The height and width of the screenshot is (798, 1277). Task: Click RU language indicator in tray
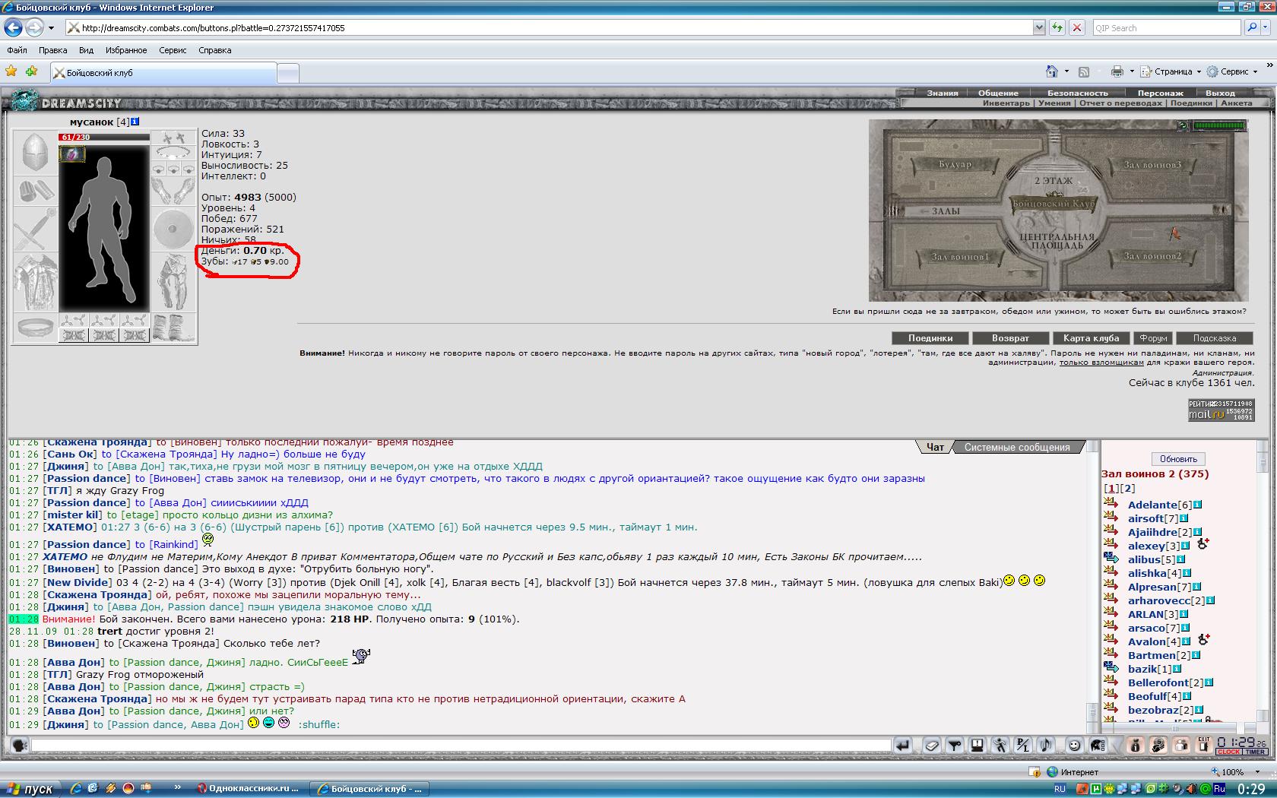click(x=1060, y=789)
